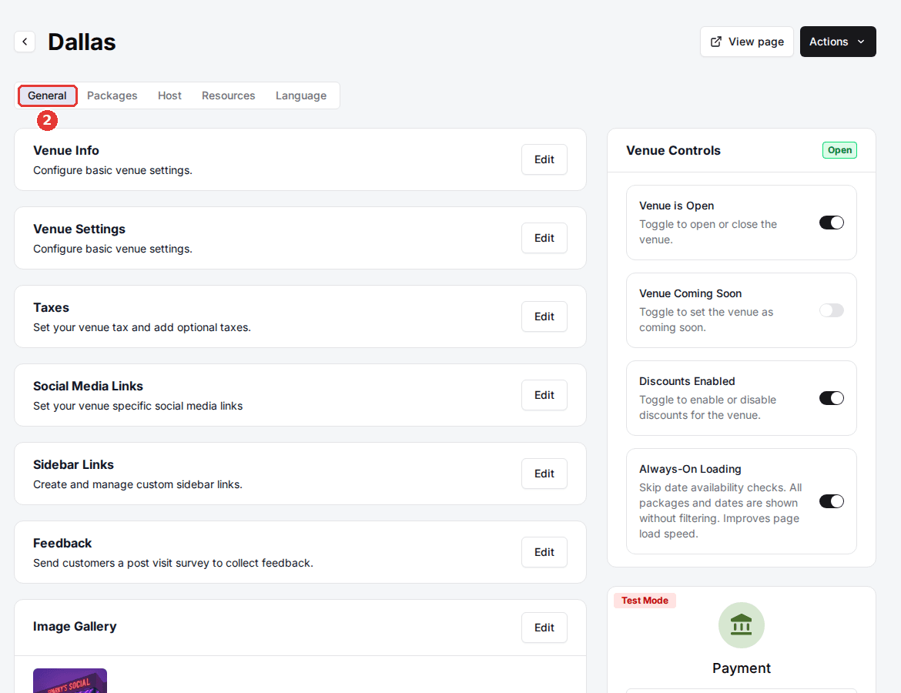Click the Payment heading

[742, 668]
